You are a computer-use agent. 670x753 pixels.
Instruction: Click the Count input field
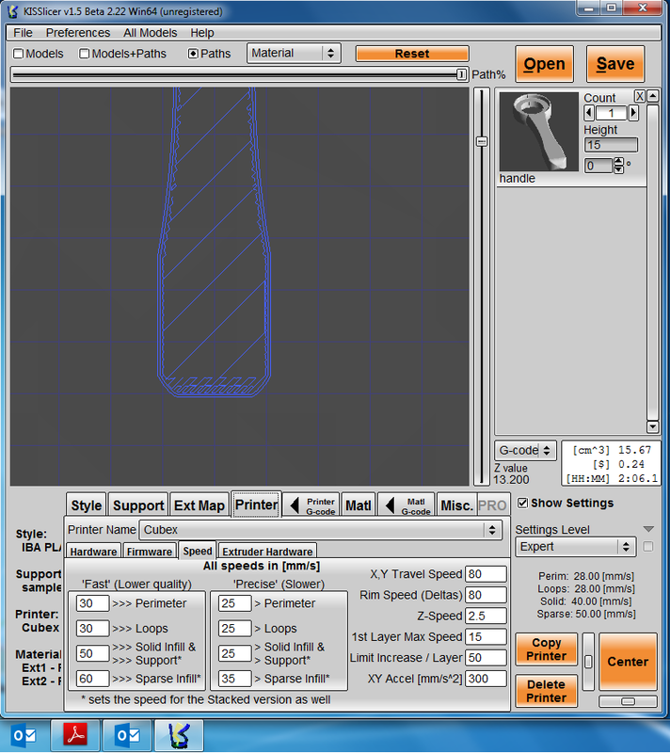(611, 113)
